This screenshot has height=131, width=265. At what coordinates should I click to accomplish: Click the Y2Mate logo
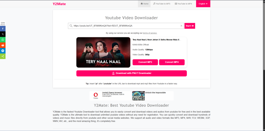click(59, 4)
